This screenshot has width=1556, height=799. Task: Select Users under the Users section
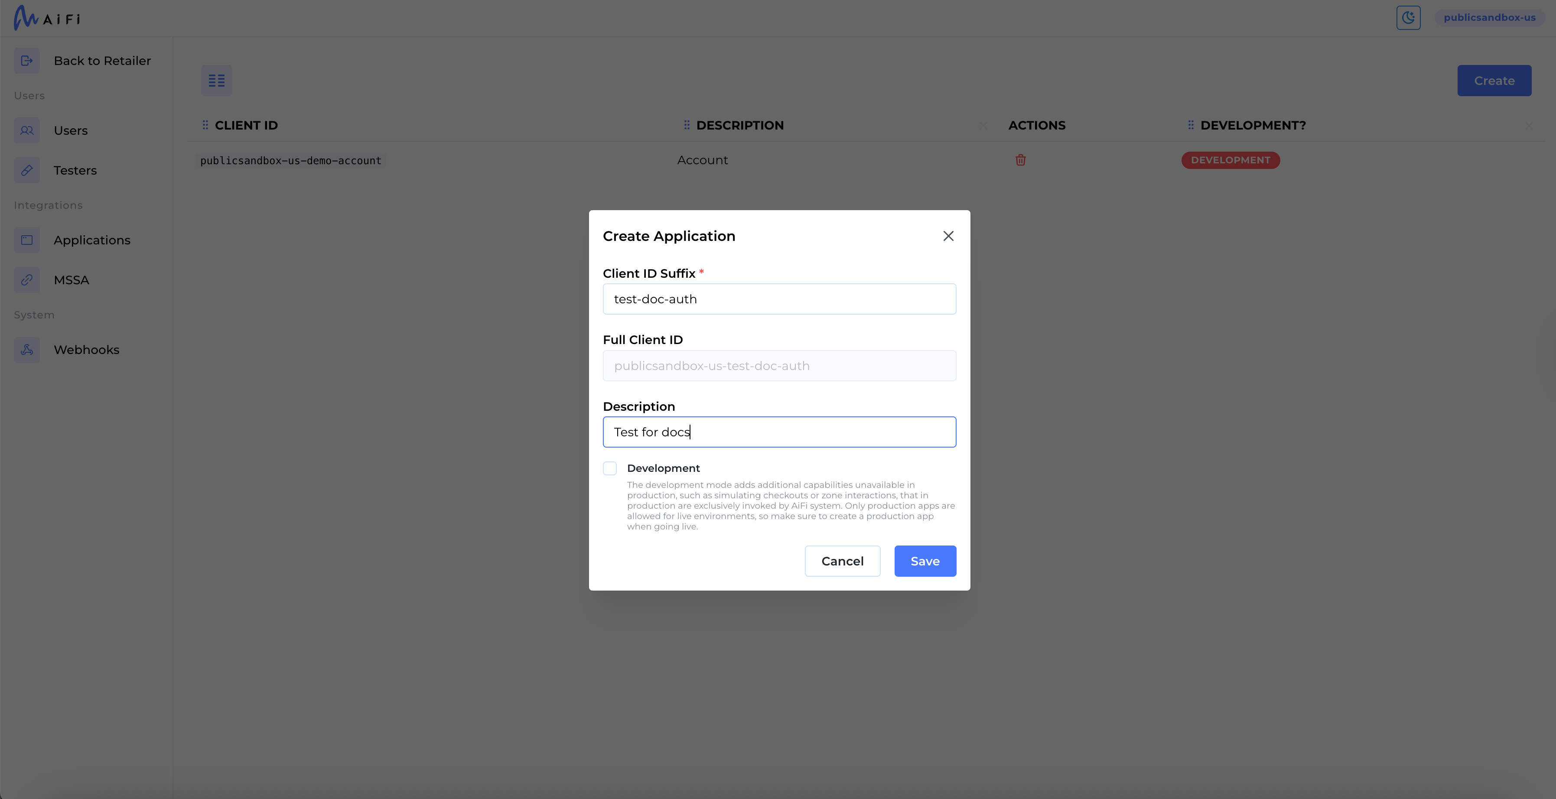(71, 130)
